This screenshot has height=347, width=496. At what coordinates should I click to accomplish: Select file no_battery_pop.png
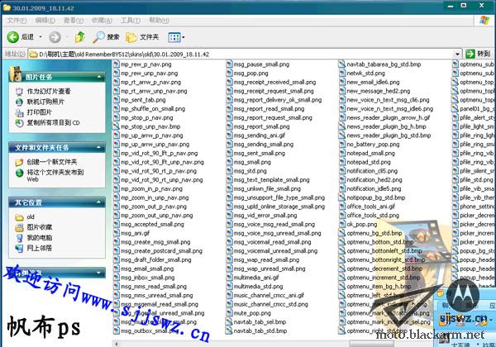(370, 144)
